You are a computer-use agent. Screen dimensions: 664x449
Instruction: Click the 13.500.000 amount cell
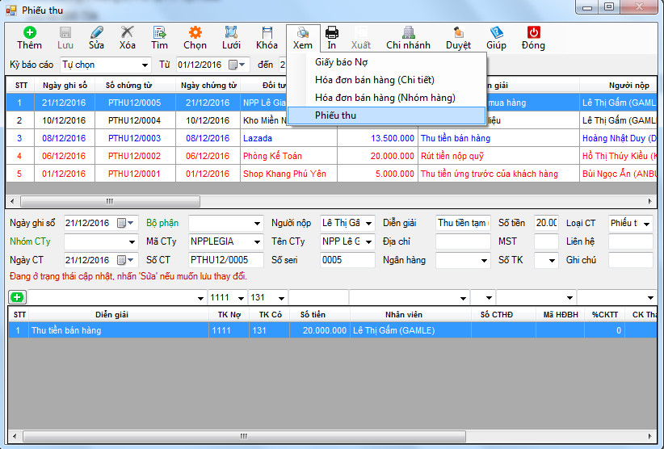[378, 138]
